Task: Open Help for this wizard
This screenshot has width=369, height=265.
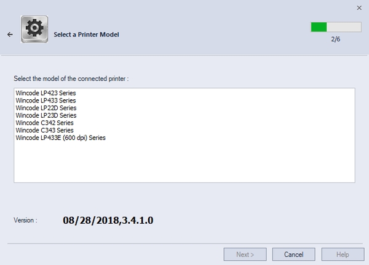Action: coord(343,255)
